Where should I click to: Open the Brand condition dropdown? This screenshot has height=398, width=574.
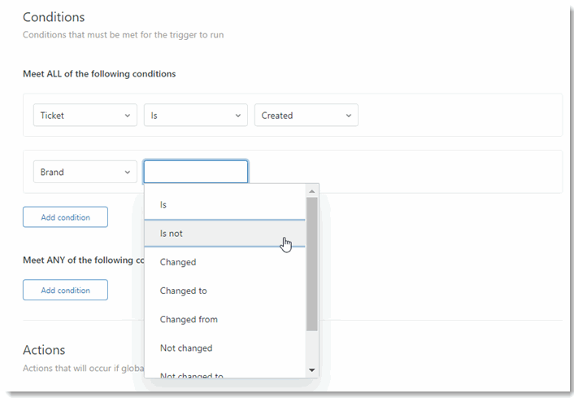click(85, 172)
